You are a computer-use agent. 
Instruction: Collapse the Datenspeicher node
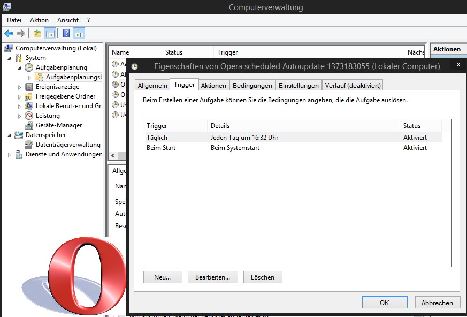(9, 135)
